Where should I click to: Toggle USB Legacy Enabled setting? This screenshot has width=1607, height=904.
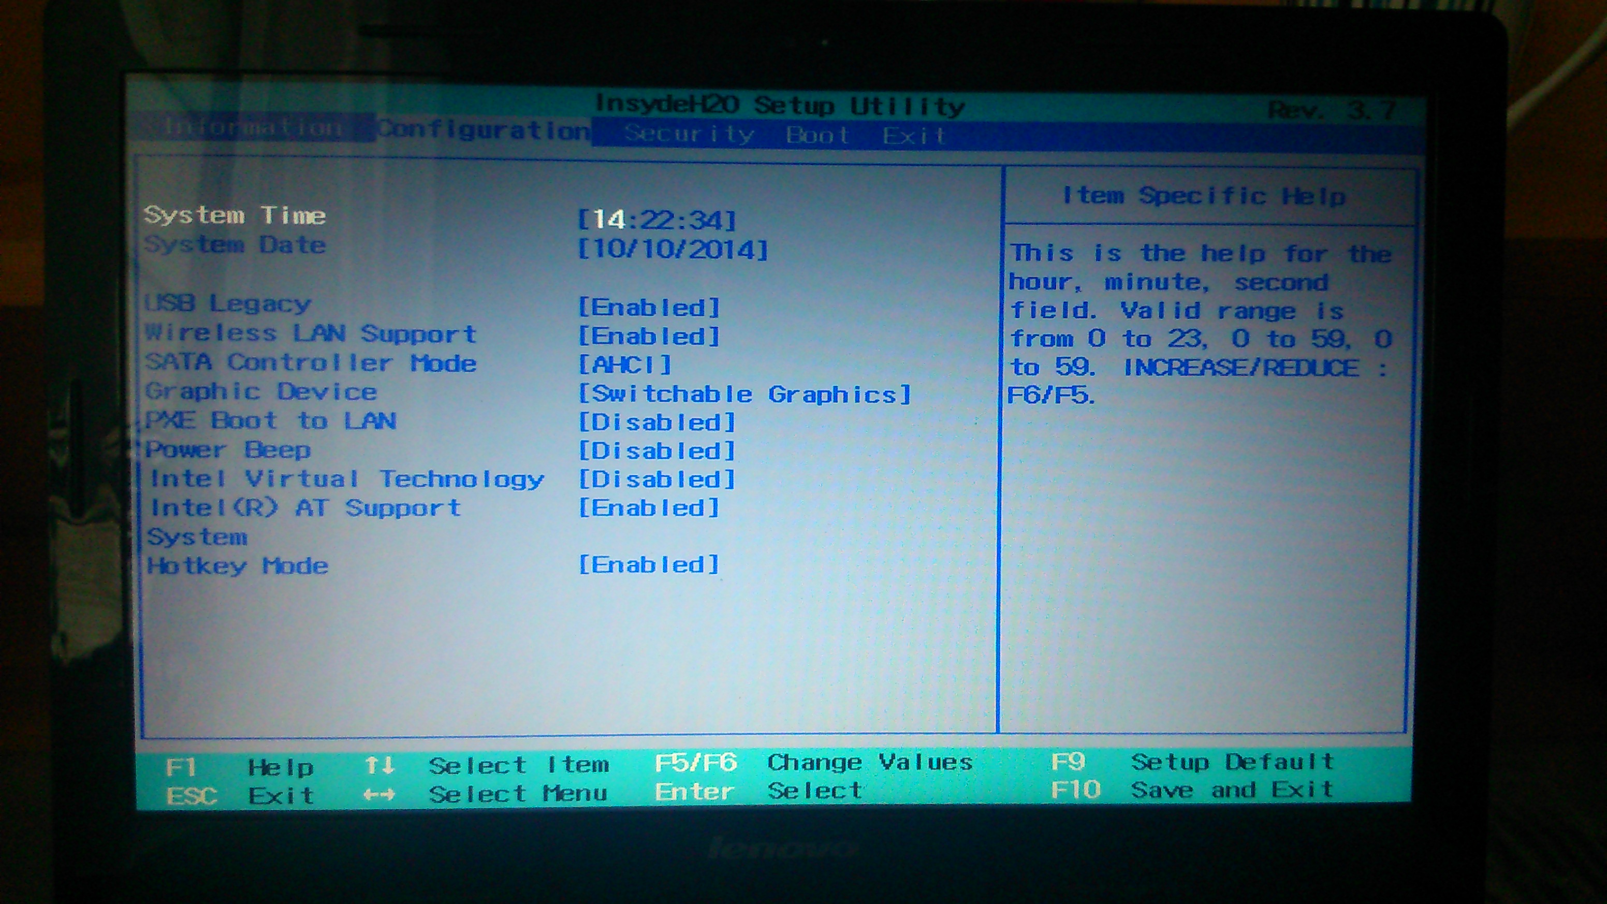(x=649, y=307)
